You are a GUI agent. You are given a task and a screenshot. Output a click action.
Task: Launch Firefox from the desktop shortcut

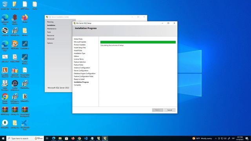[x=25, y=18]
